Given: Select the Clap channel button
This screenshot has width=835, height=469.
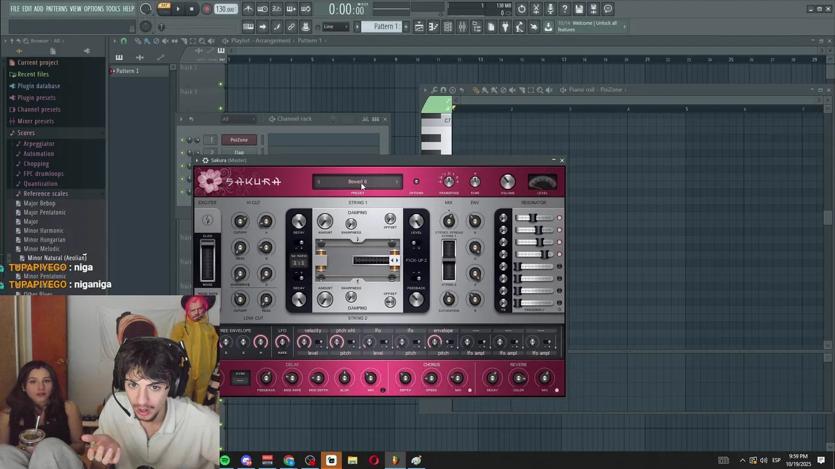Looking at the screenshot, I should point(239,152).
